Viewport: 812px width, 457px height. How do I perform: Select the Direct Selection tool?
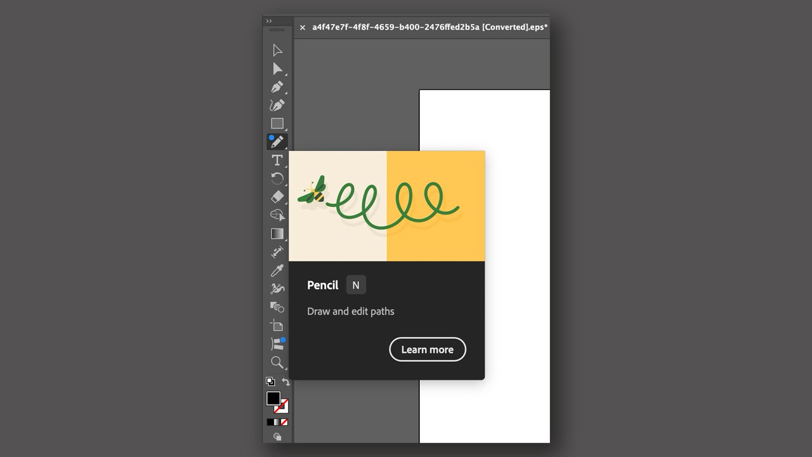277,69
